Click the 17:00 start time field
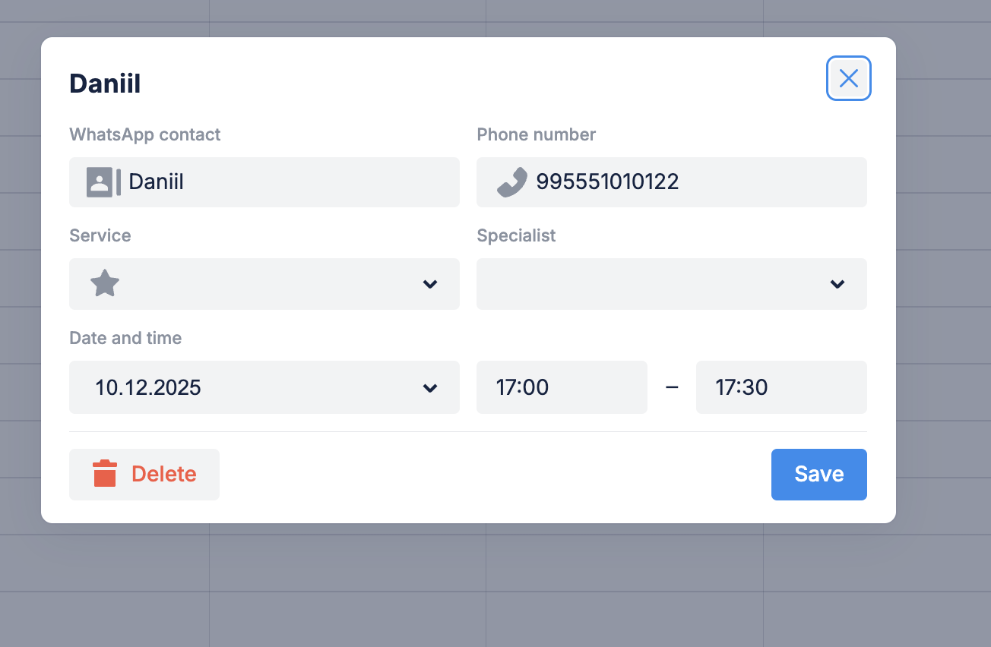The width and height of the screenshot is (991, 647). pyautogui.click(x=561, y=387)
